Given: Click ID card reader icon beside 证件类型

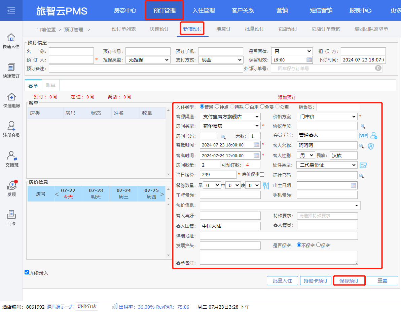Looking at the screenshot, I should pyautogui.click(x=363, y=166).
